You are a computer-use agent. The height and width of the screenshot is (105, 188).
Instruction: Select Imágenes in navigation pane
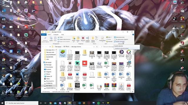coord(49,72)
